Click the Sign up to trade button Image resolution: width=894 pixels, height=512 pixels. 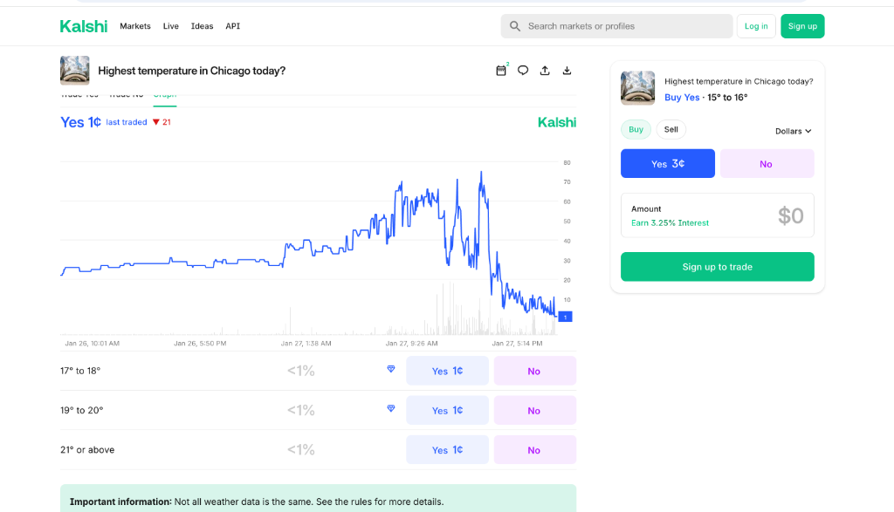[717, 266]
